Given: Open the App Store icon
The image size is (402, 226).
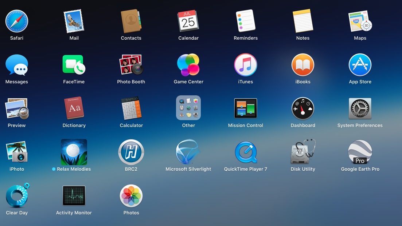Looking at the screenshot, I should point(360,65).
